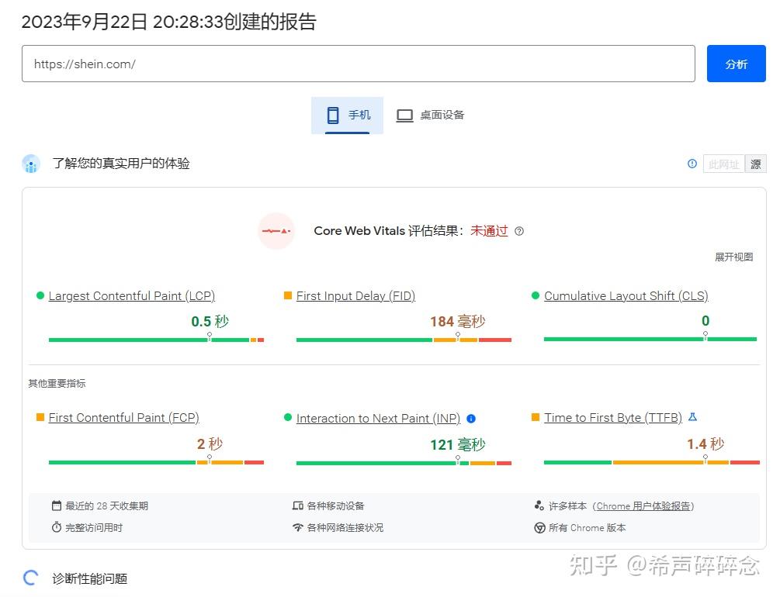780x597 pixels.
Task: Click the calendar icon for 28-day collection period
Action: 57,506
